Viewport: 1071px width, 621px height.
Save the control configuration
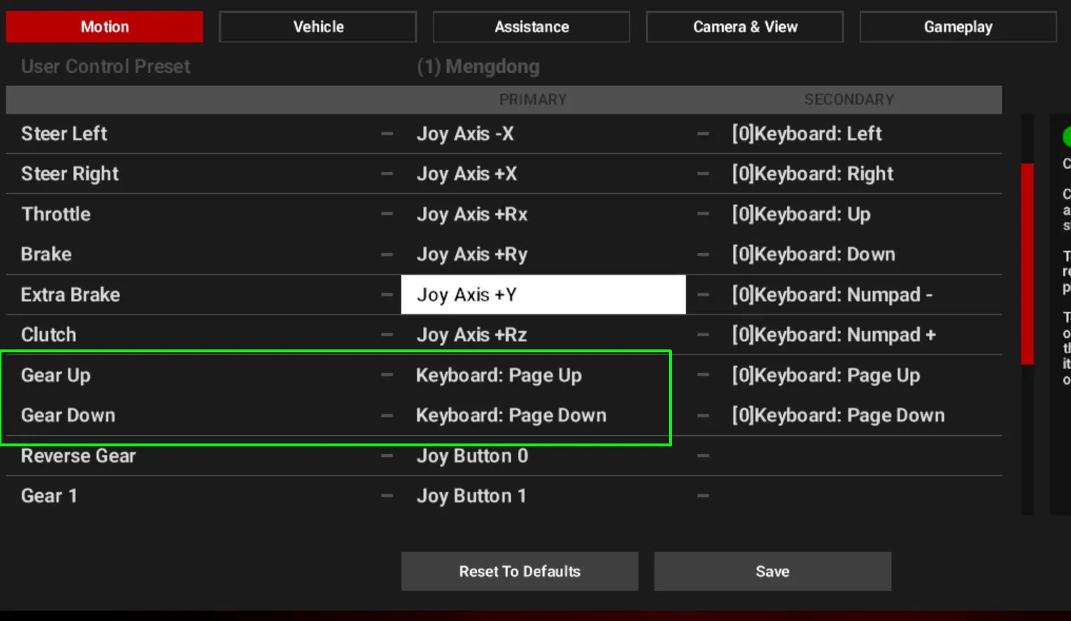pos(772,571)
